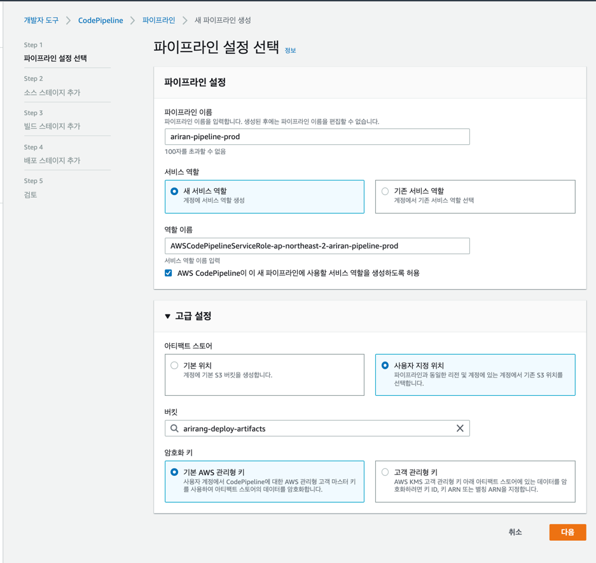596x563 pixels.
Task: Click the arirang-deploy-artifacts bucket search field
Action: coord(317,428)
